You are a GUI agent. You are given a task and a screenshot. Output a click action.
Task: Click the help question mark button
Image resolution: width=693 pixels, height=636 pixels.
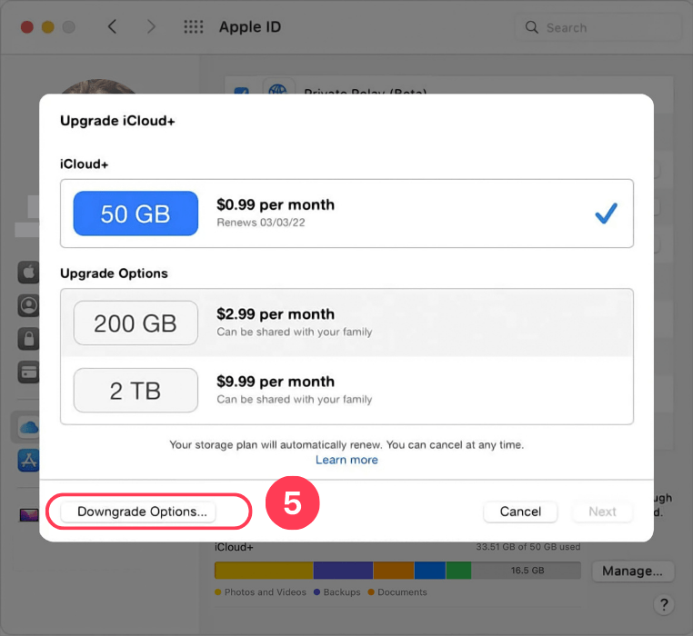(666, 604)
